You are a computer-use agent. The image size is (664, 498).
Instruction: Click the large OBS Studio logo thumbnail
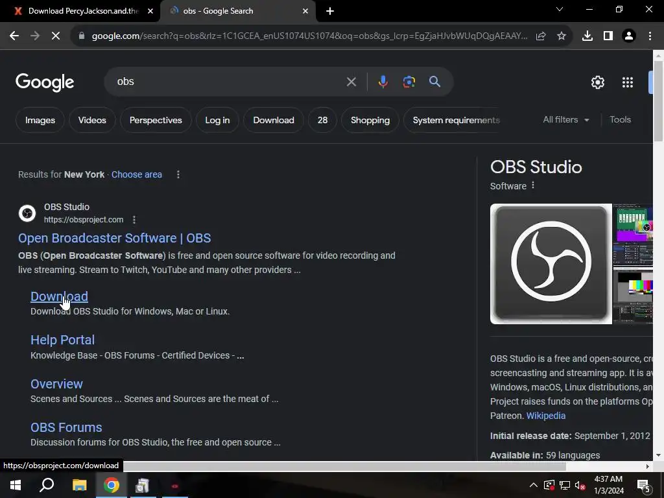pyautogui.click(x=551, y=264)
